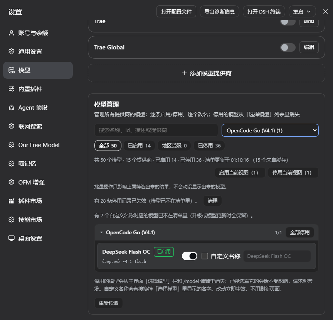The height and width of the screenshot is (320, 333).
Task: Open the 重启 dropdown menu
Action: pos(302,12)
